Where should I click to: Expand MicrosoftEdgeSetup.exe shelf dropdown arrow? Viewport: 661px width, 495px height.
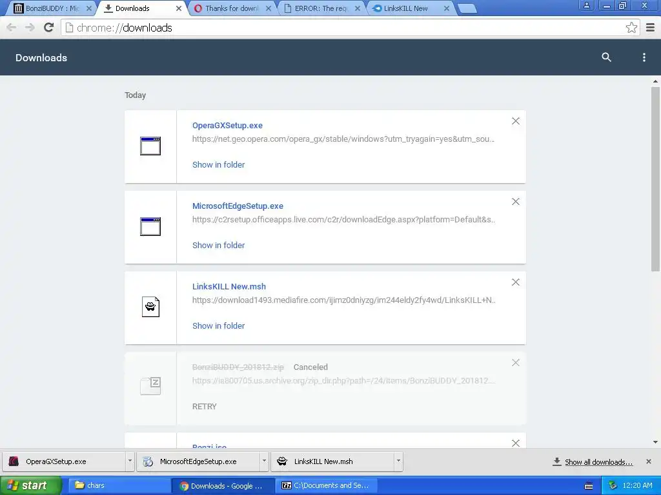[264, 461]
